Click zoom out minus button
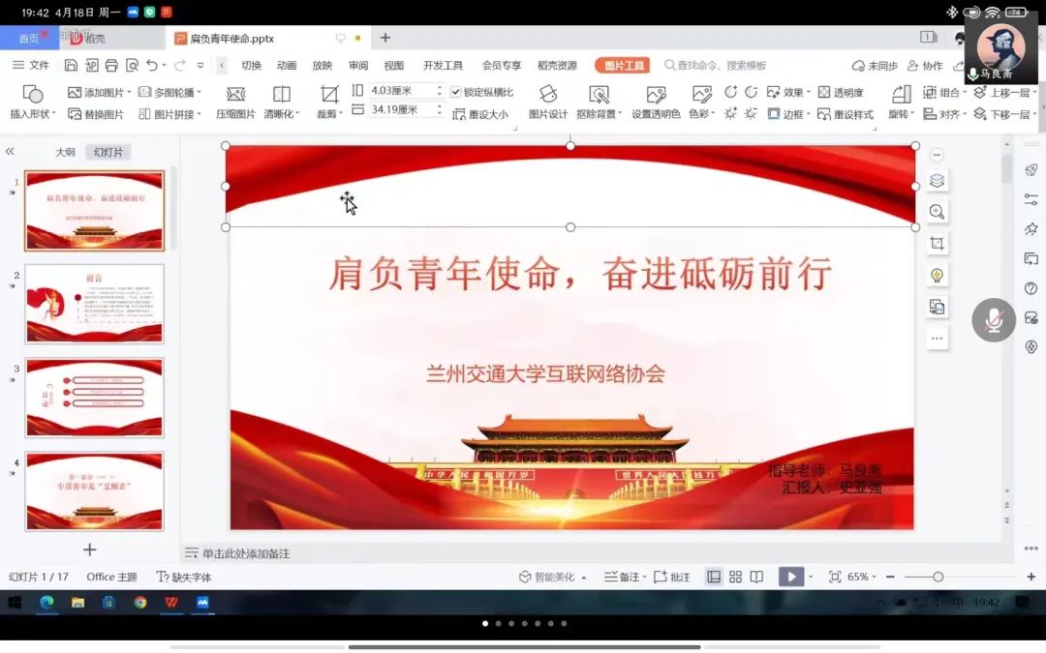This screenshot has width=1046, height=653. [891, 577]
